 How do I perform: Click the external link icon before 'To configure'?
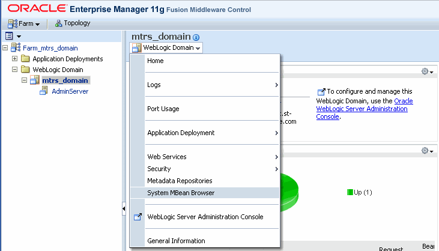[321, 92]
